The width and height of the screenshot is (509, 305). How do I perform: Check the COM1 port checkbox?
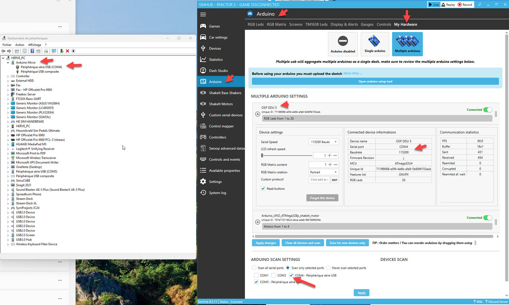256,276
